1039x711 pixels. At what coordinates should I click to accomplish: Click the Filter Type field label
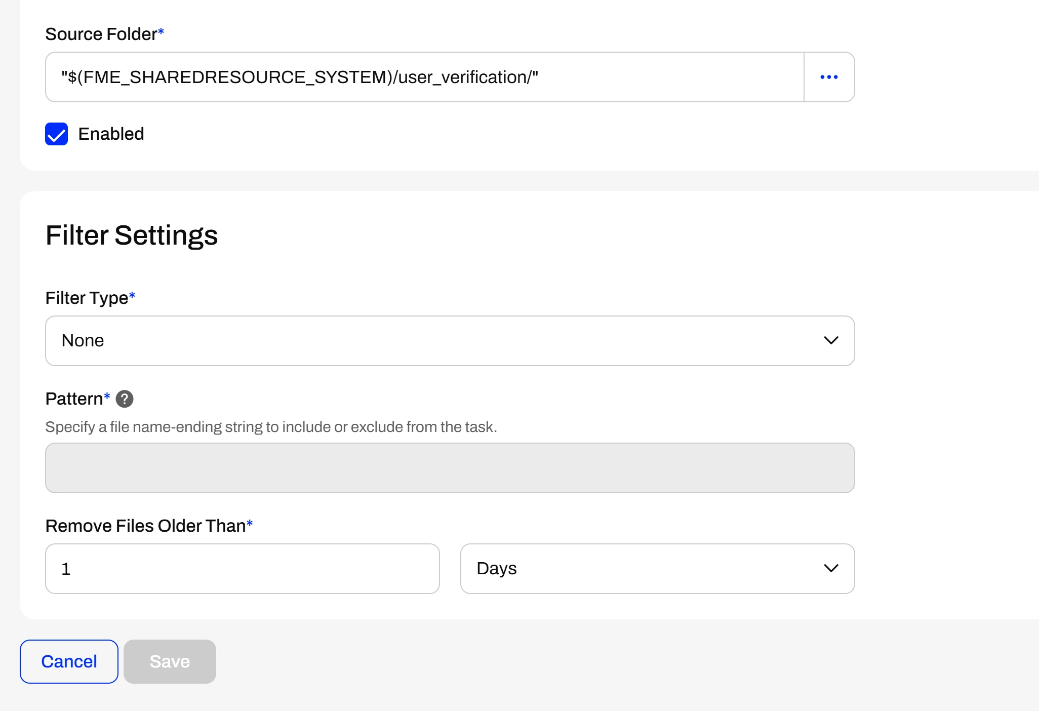pos(87,298)
